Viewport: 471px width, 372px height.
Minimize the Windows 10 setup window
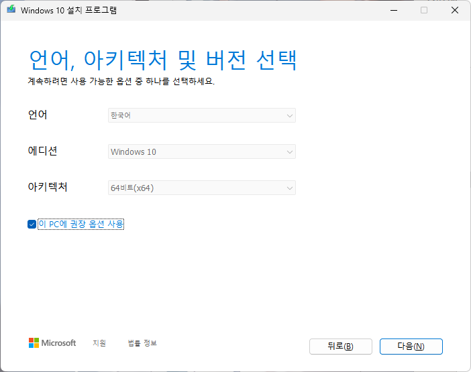(x=394, y=10)
